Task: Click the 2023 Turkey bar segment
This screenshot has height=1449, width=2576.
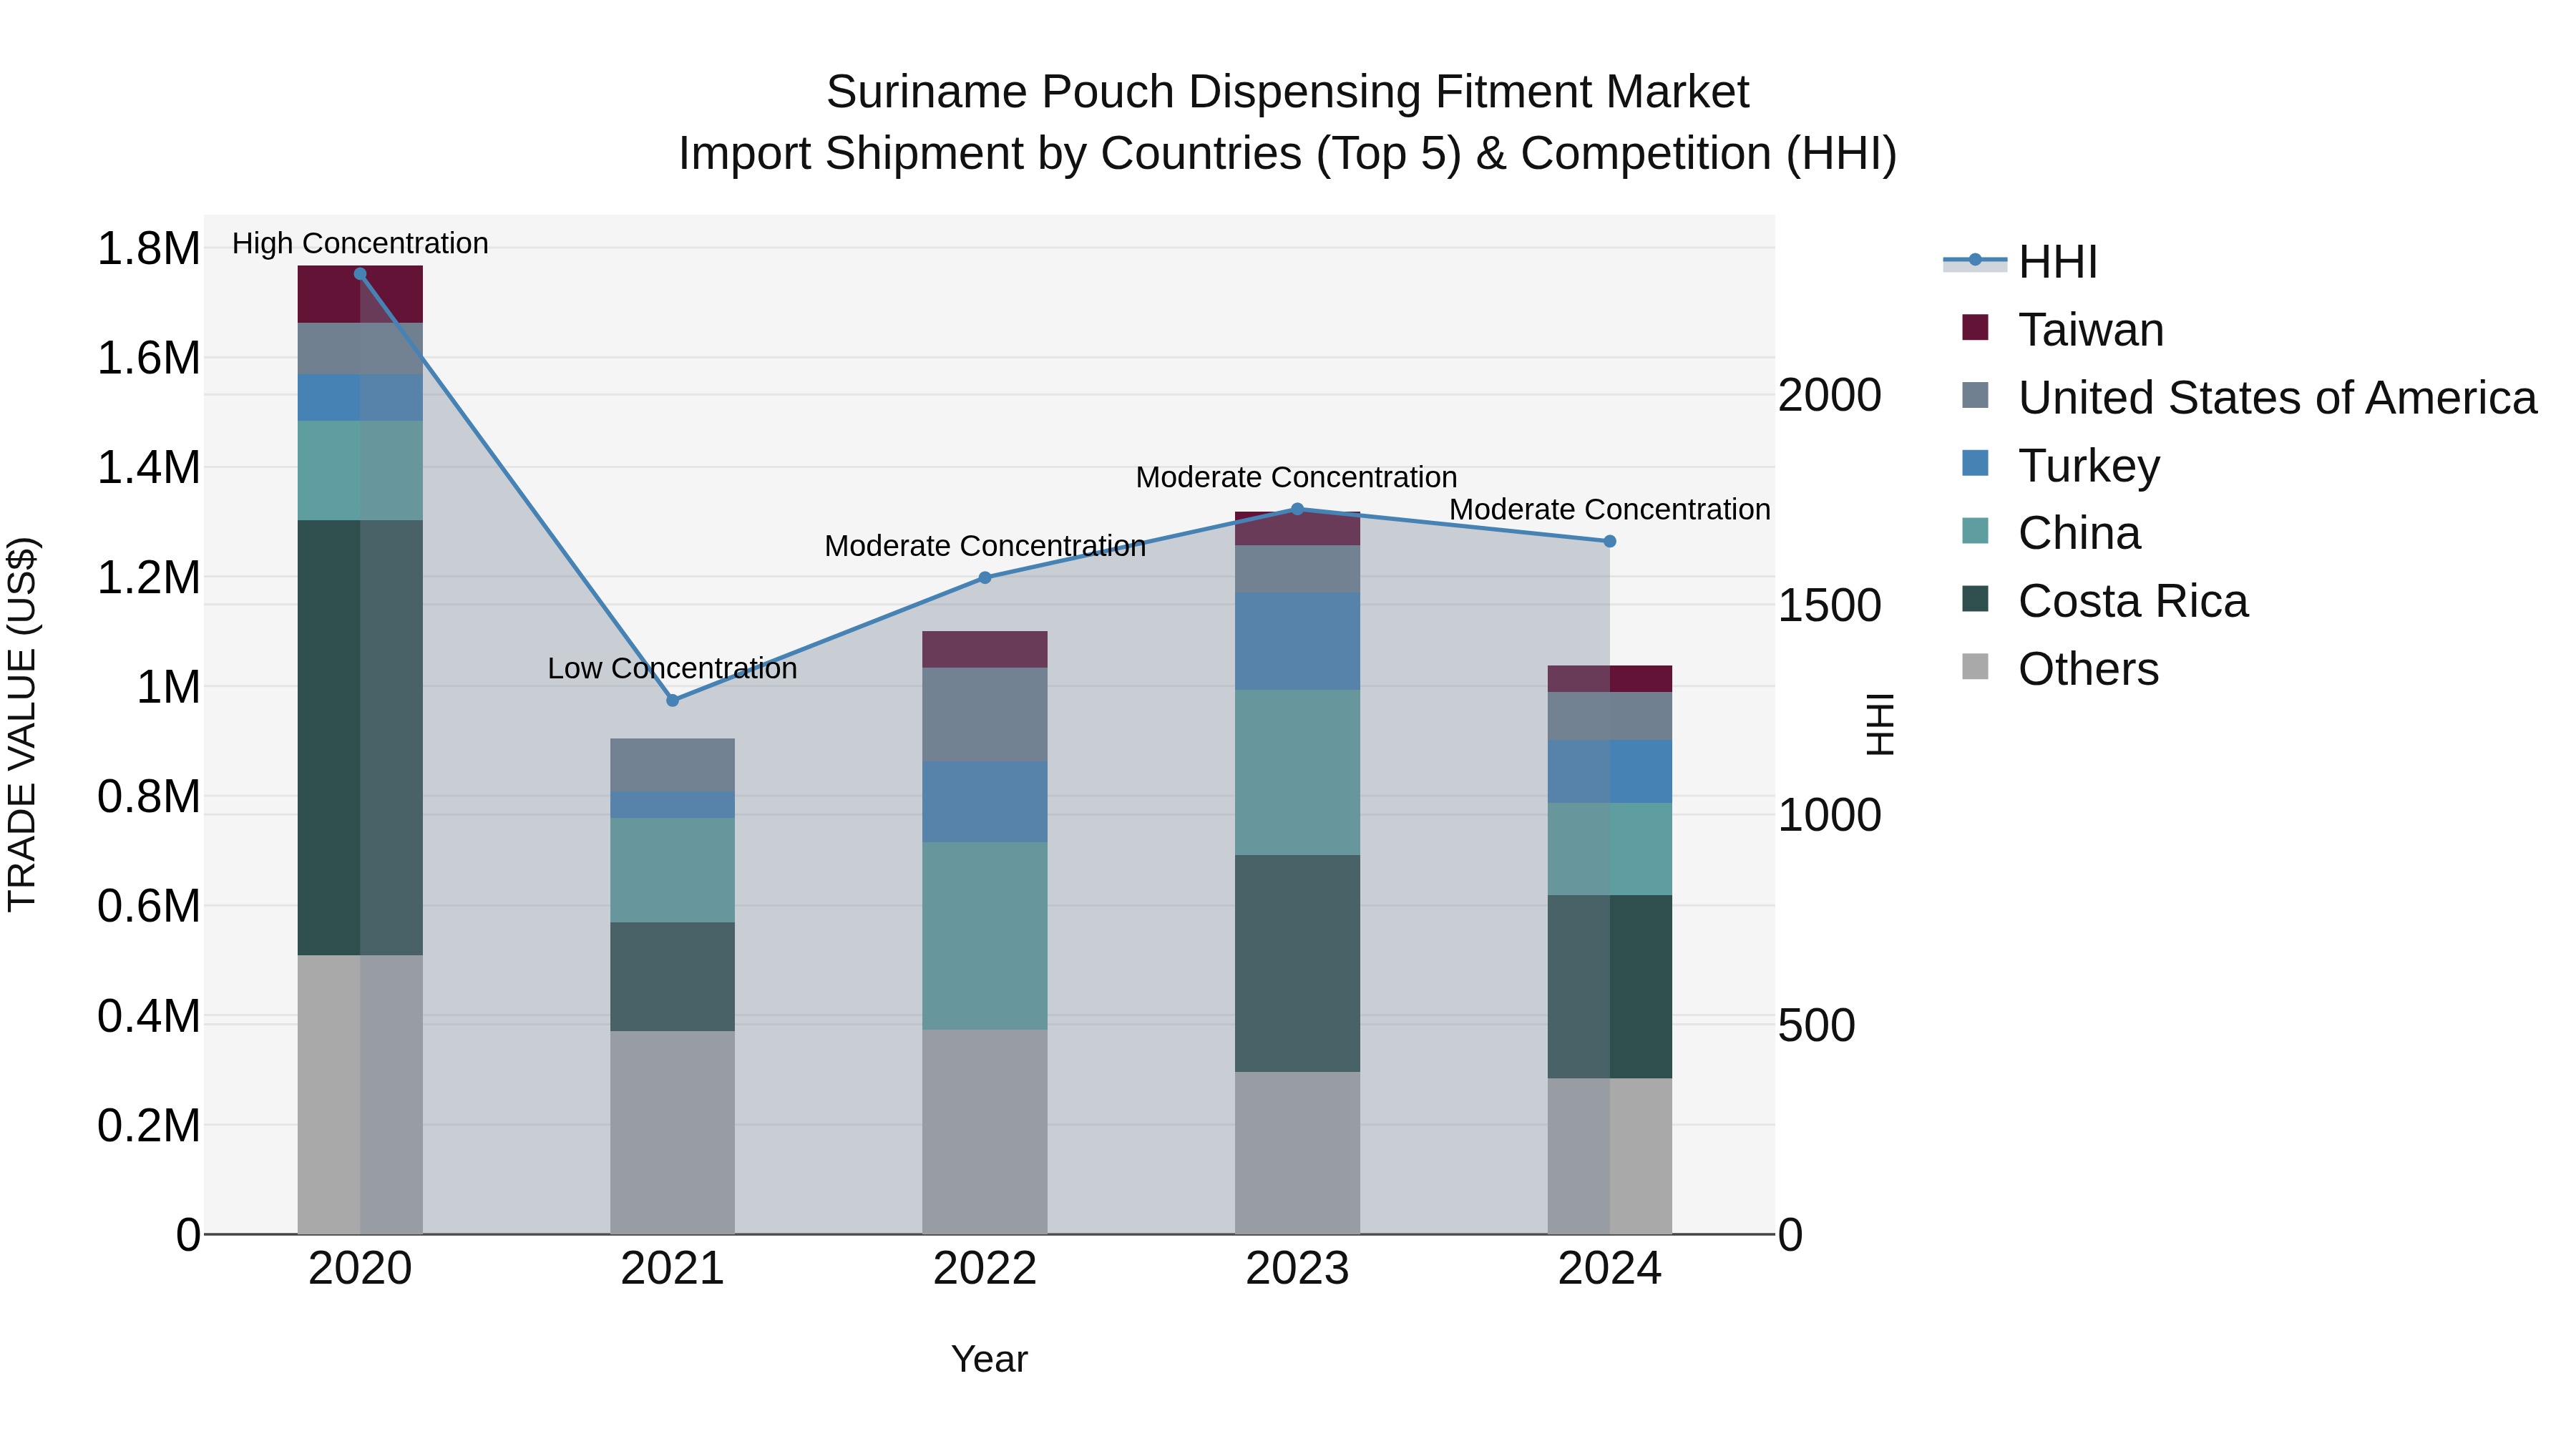Action: tap(1297, 642)
